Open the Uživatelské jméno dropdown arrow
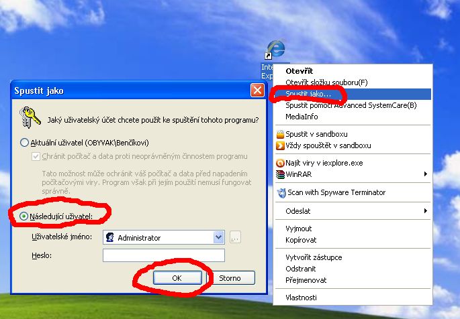 pyautogui.click(x=218, y=237)
